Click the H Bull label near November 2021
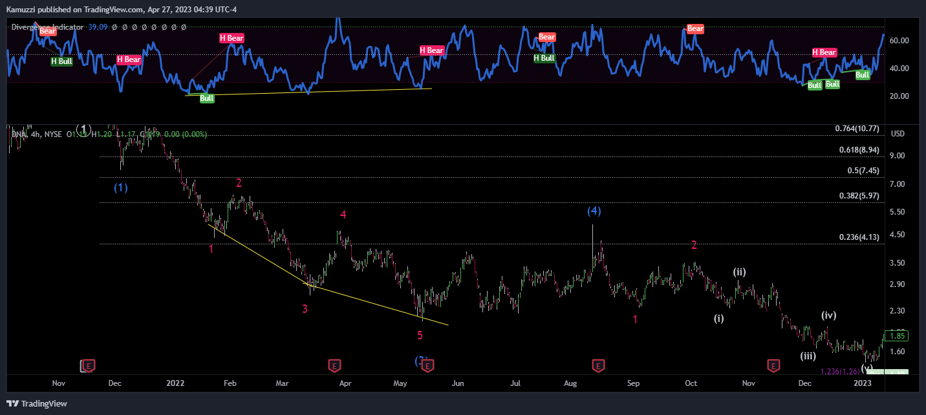 [62, 61]
